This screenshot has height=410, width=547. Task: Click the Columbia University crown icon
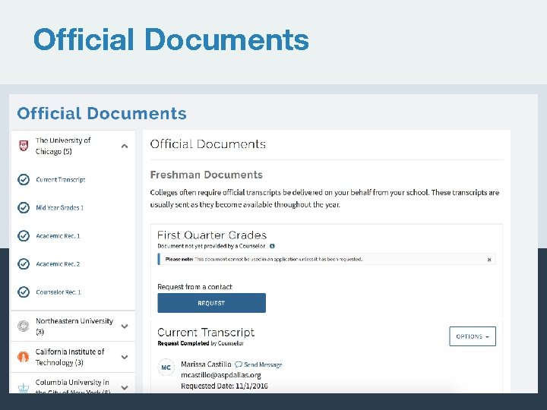pos(24,388)
